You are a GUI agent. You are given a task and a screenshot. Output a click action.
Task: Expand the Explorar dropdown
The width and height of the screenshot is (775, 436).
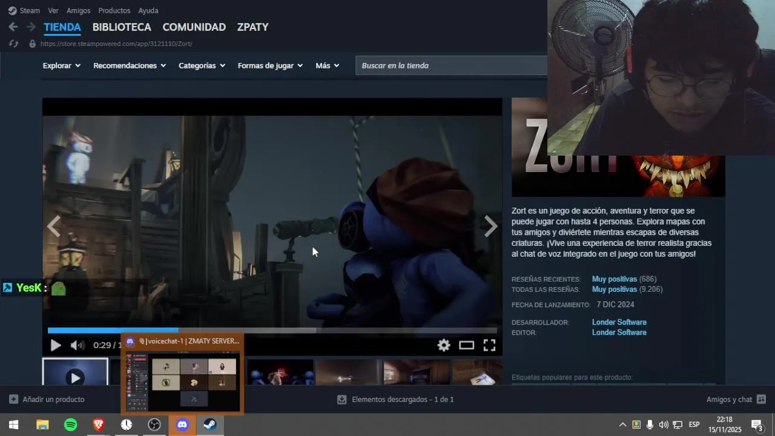(x=62, y=65)
